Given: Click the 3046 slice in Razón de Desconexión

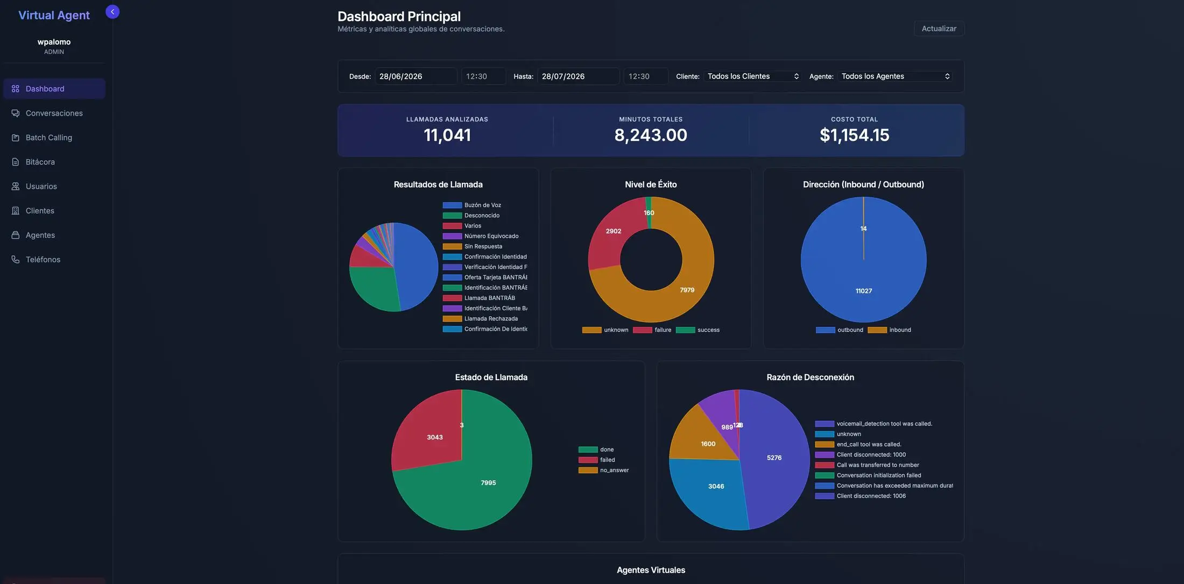Looking at the screenshot, I should tap(716, 486).
